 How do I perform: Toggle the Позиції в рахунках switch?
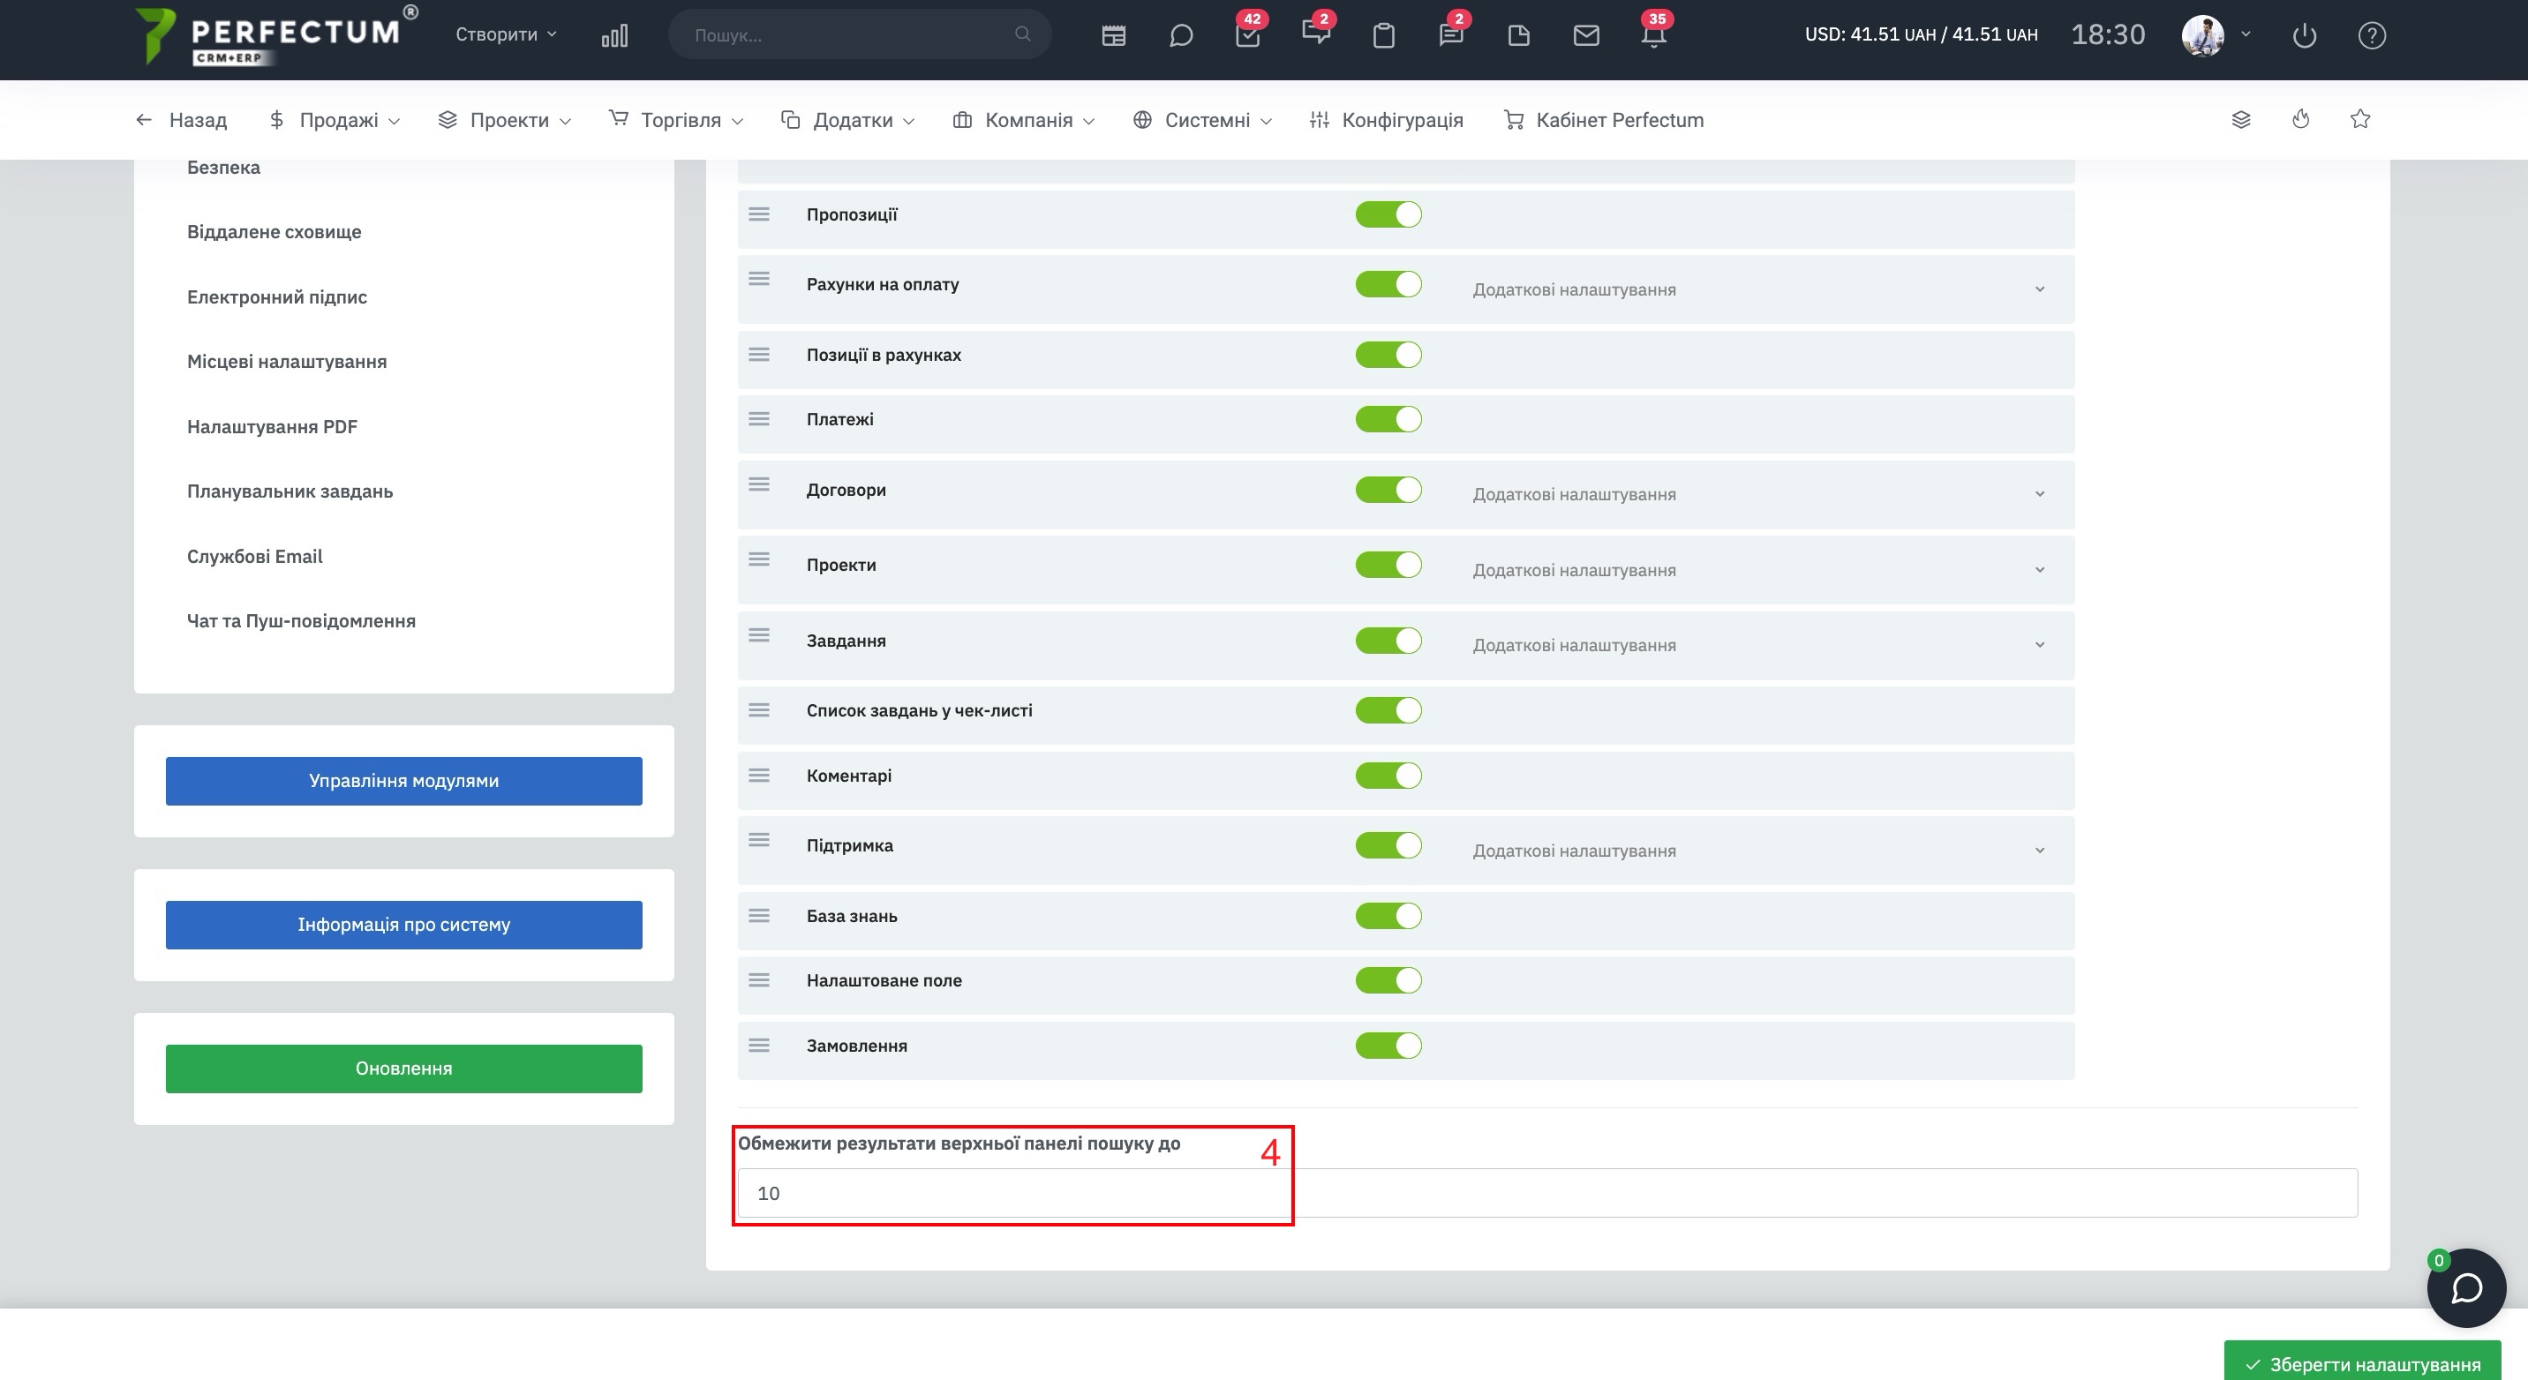point(1388,355)
